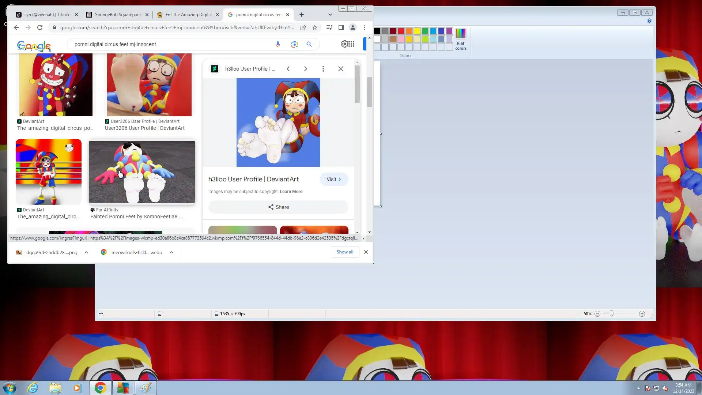Open Chrome side panel icon
The height and width of the screenshot is (395, 702).
tap(341, 27)
